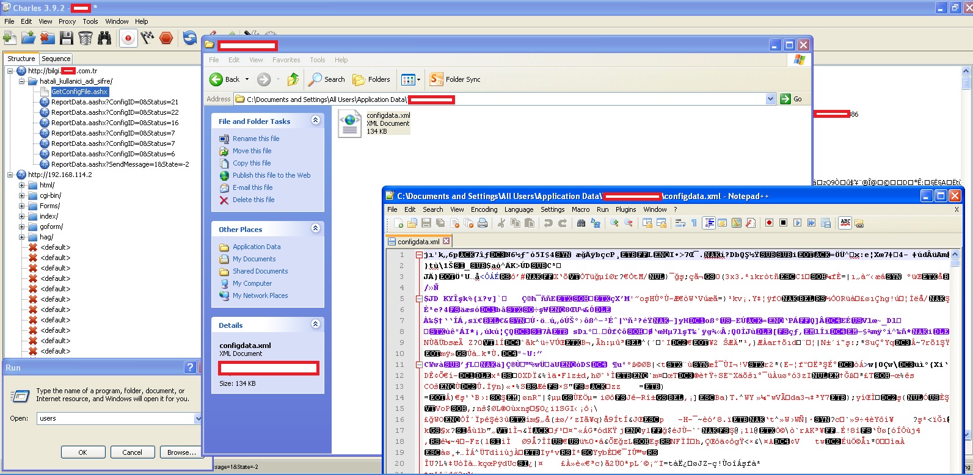
Task: Click Close Session red X folder icon
Action: 48,38
